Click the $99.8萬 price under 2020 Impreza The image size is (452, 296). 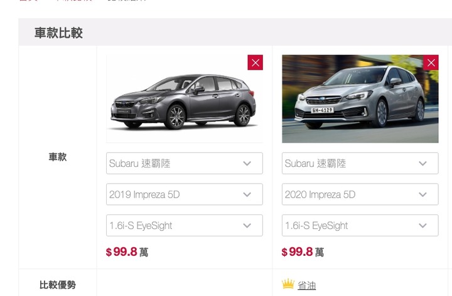[x=303, y=252]
